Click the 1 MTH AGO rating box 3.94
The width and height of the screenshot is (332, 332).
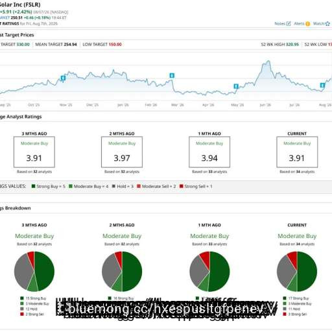(209, 152)
